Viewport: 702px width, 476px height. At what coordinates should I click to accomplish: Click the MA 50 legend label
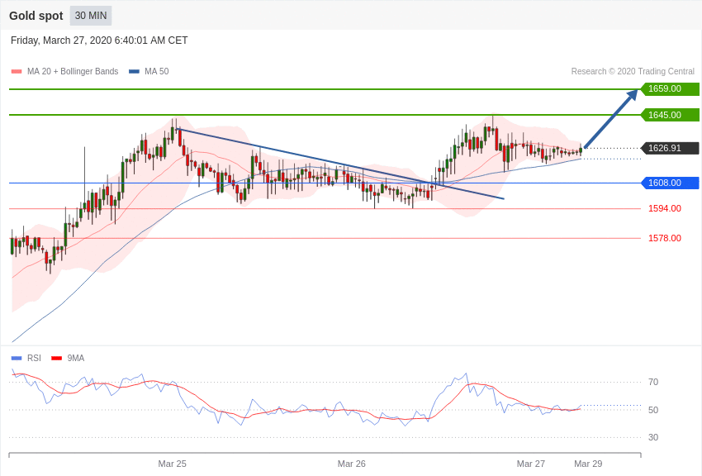pyautogui.click(x=157, y=71)
